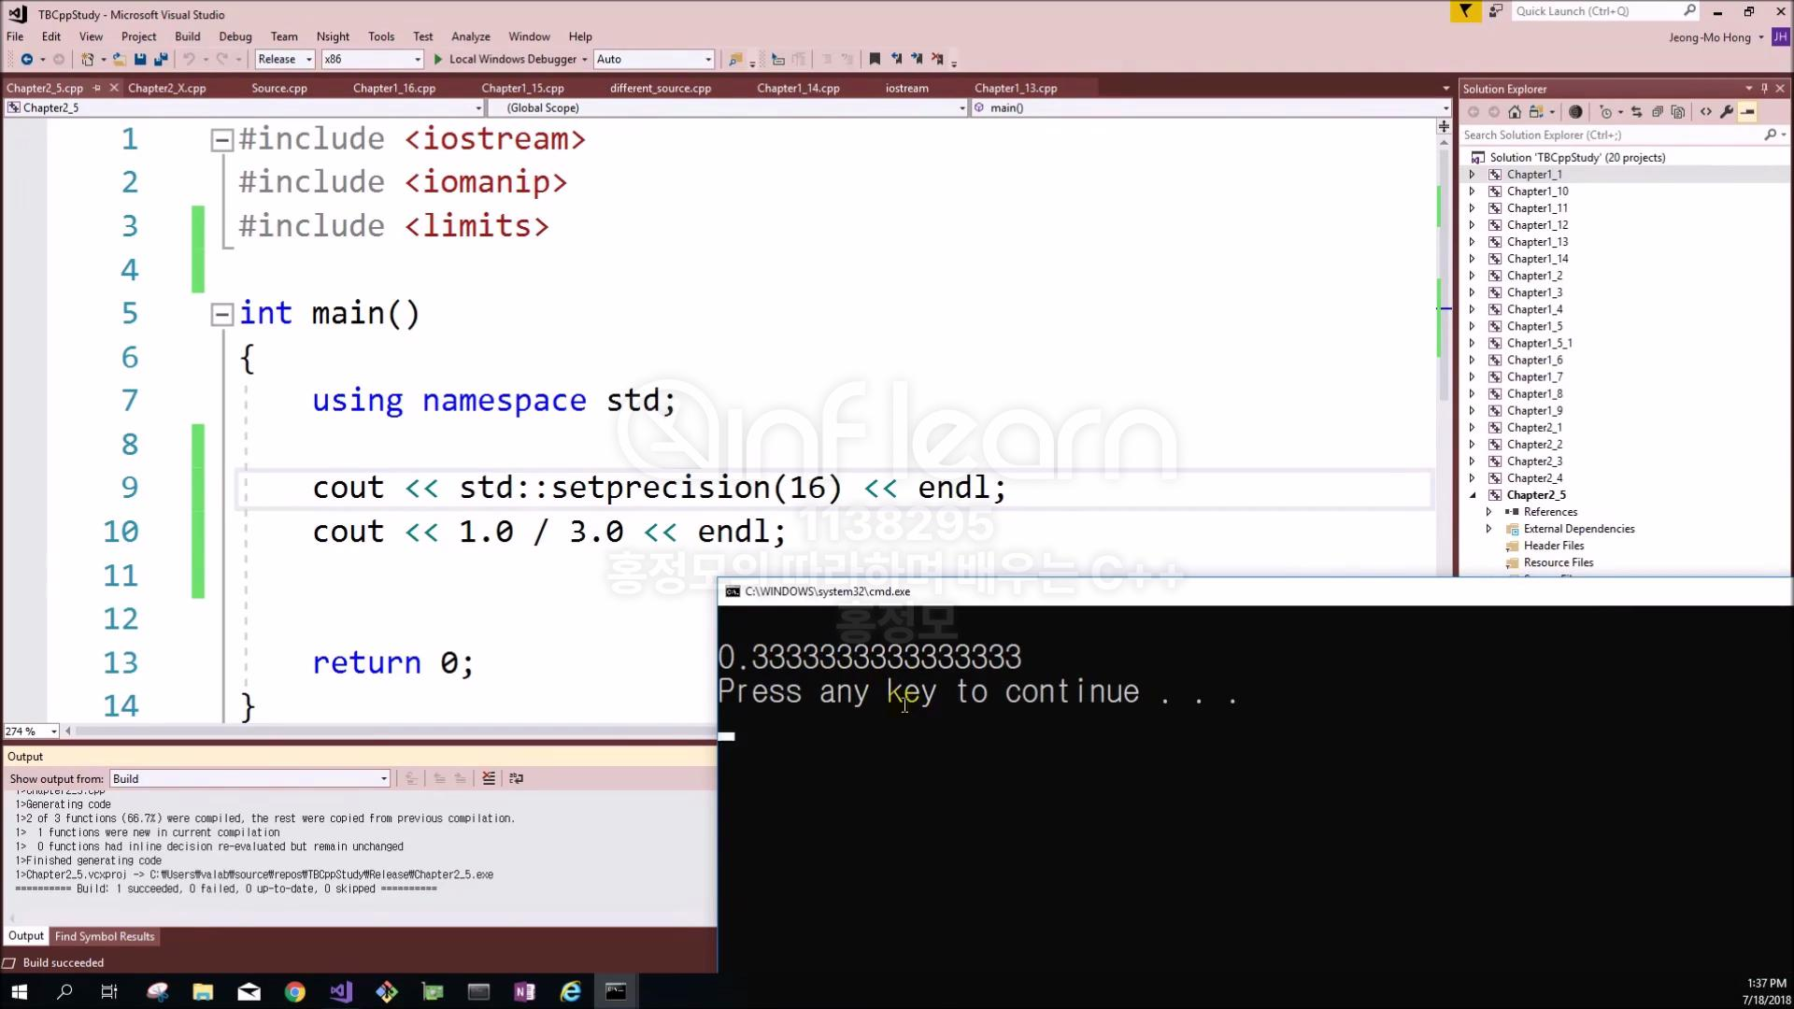Viewport: 1794px width, 1009px height.
Task: Click the Navigate Backward arrow in toolbar
Action: point(27,59)
